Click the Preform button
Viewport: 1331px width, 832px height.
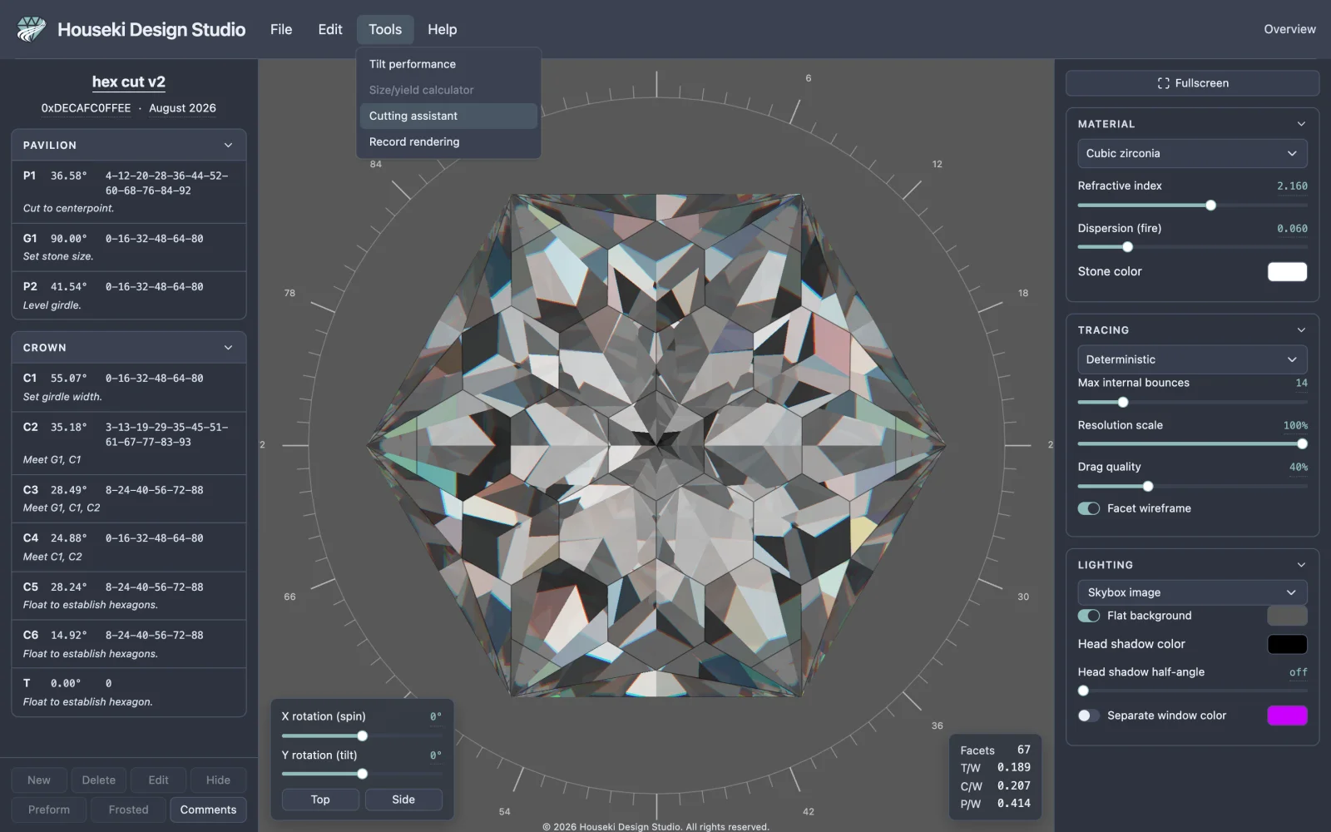click(49, 810)
